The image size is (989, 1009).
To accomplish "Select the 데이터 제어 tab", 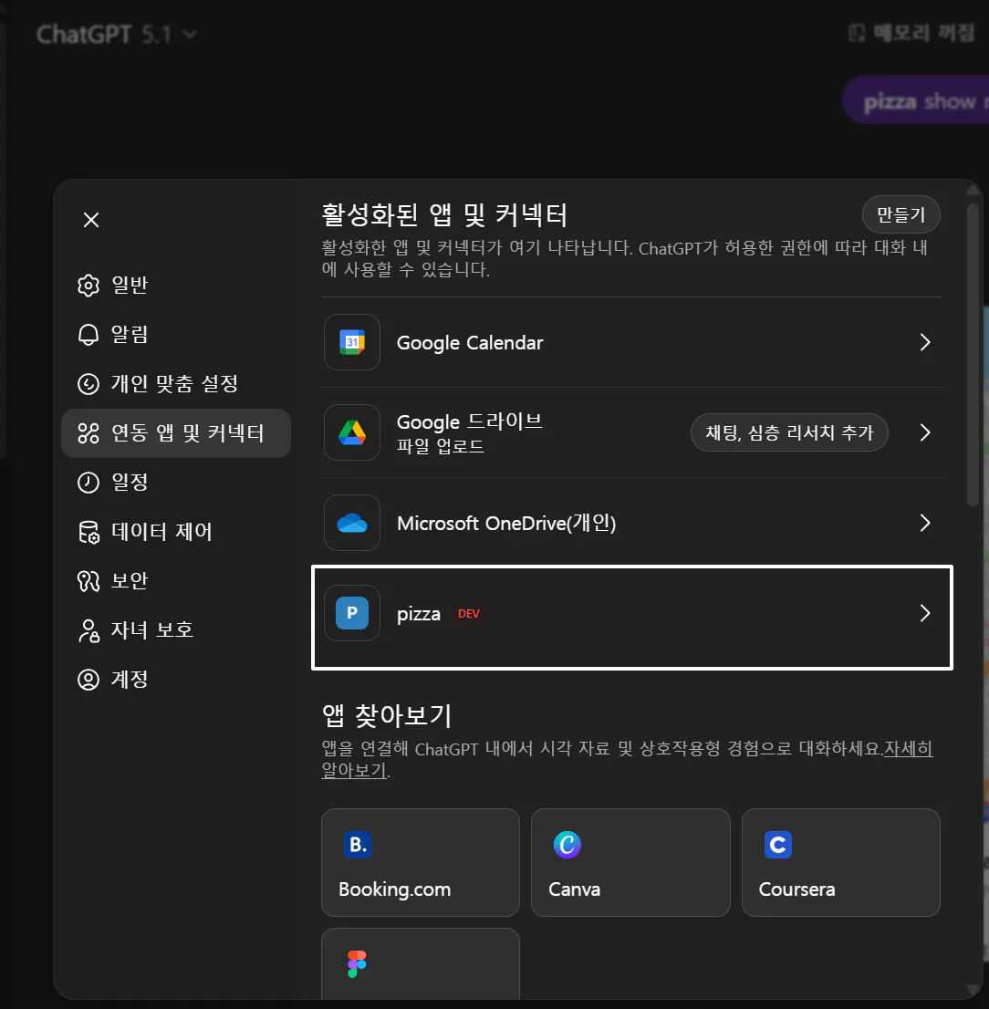I will (176, 532).
